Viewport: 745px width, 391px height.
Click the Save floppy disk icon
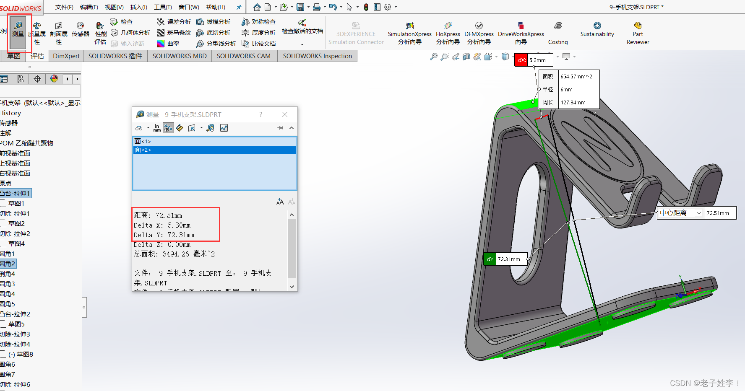pos(300,7)
